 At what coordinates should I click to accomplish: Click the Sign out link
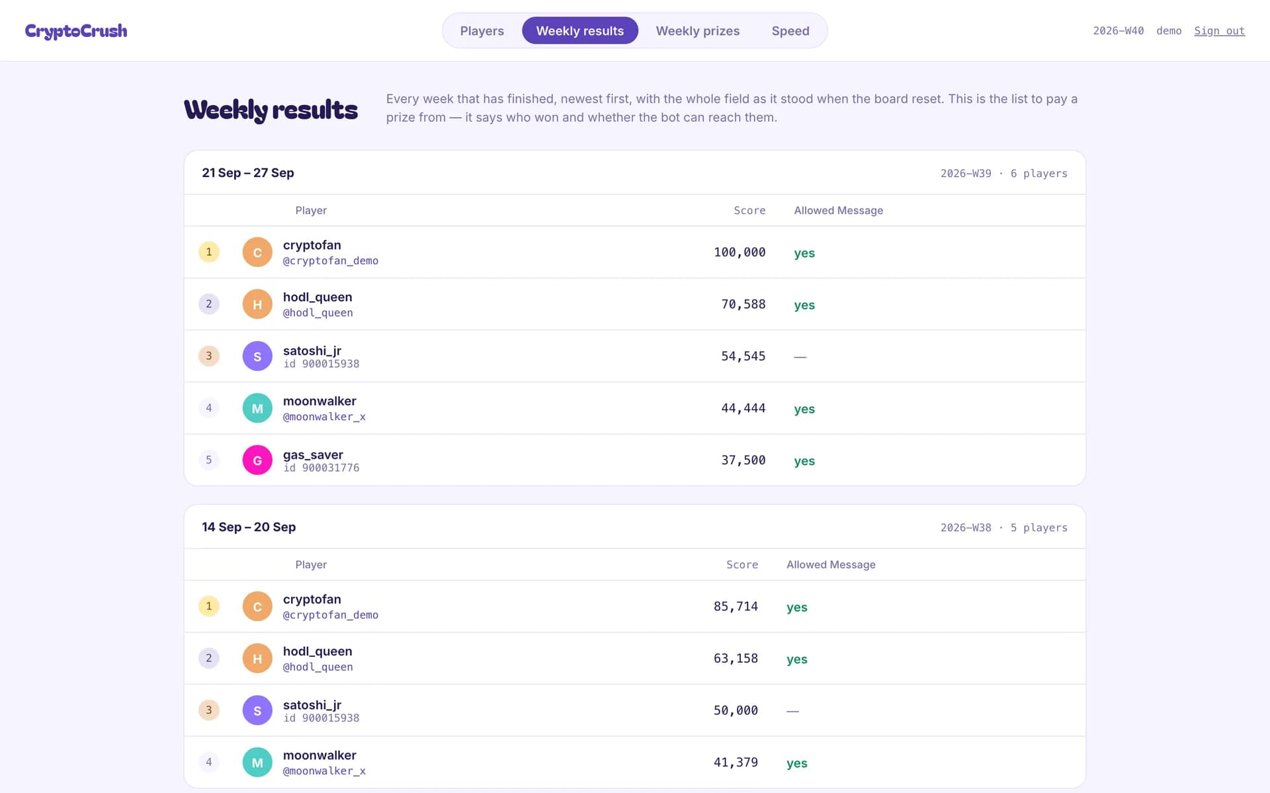pyautogui.click(x=1219, y=31)
